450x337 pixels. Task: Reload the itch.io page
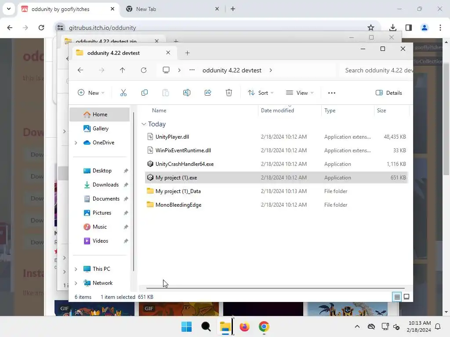[x=41, y=28]
